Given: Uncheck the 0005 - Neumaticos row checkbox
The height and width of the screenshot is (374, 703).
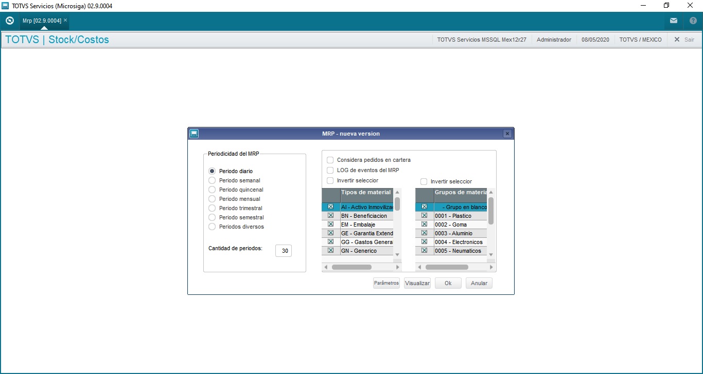Looking at the screenshot, I should (x=424, y=251).
